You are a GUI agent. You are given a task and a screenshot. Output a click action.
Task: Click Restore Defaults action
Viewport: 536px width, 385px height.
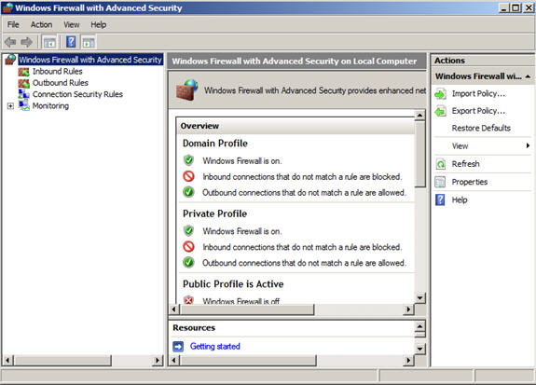481,128
